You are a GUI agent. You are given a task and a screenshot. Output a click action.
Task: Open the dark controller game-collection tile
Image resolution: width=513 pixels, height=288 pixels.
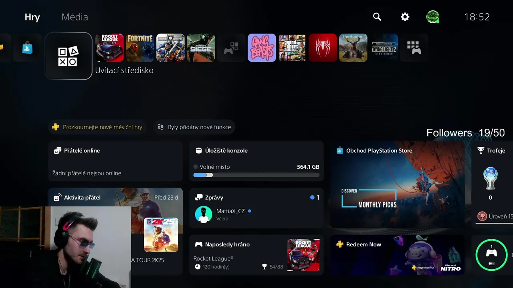(231, 48)
